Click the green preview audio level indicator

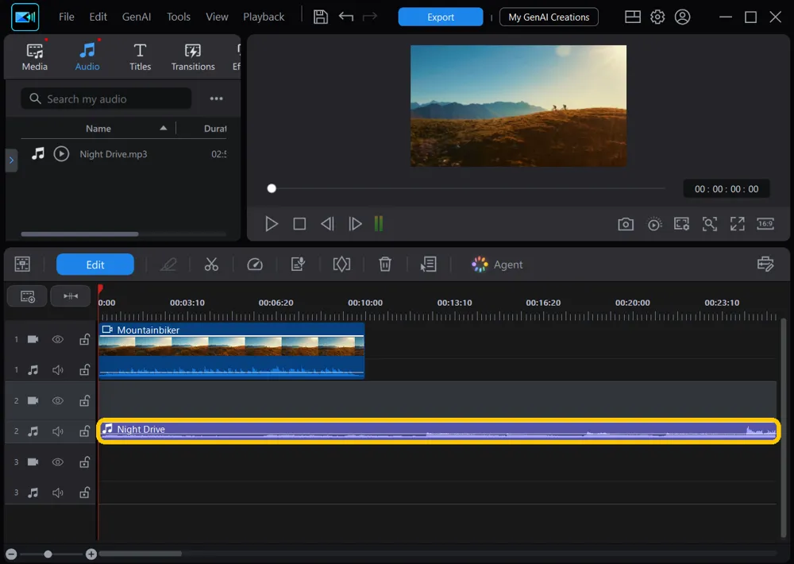tap(378, 223)
